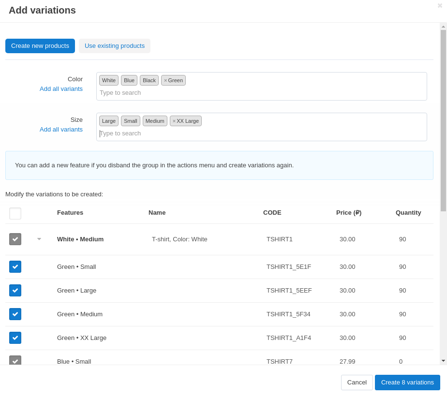This screenshot has height=398, width=447.
Task: Focus the Size search field
Action: (x=261, y=133)
